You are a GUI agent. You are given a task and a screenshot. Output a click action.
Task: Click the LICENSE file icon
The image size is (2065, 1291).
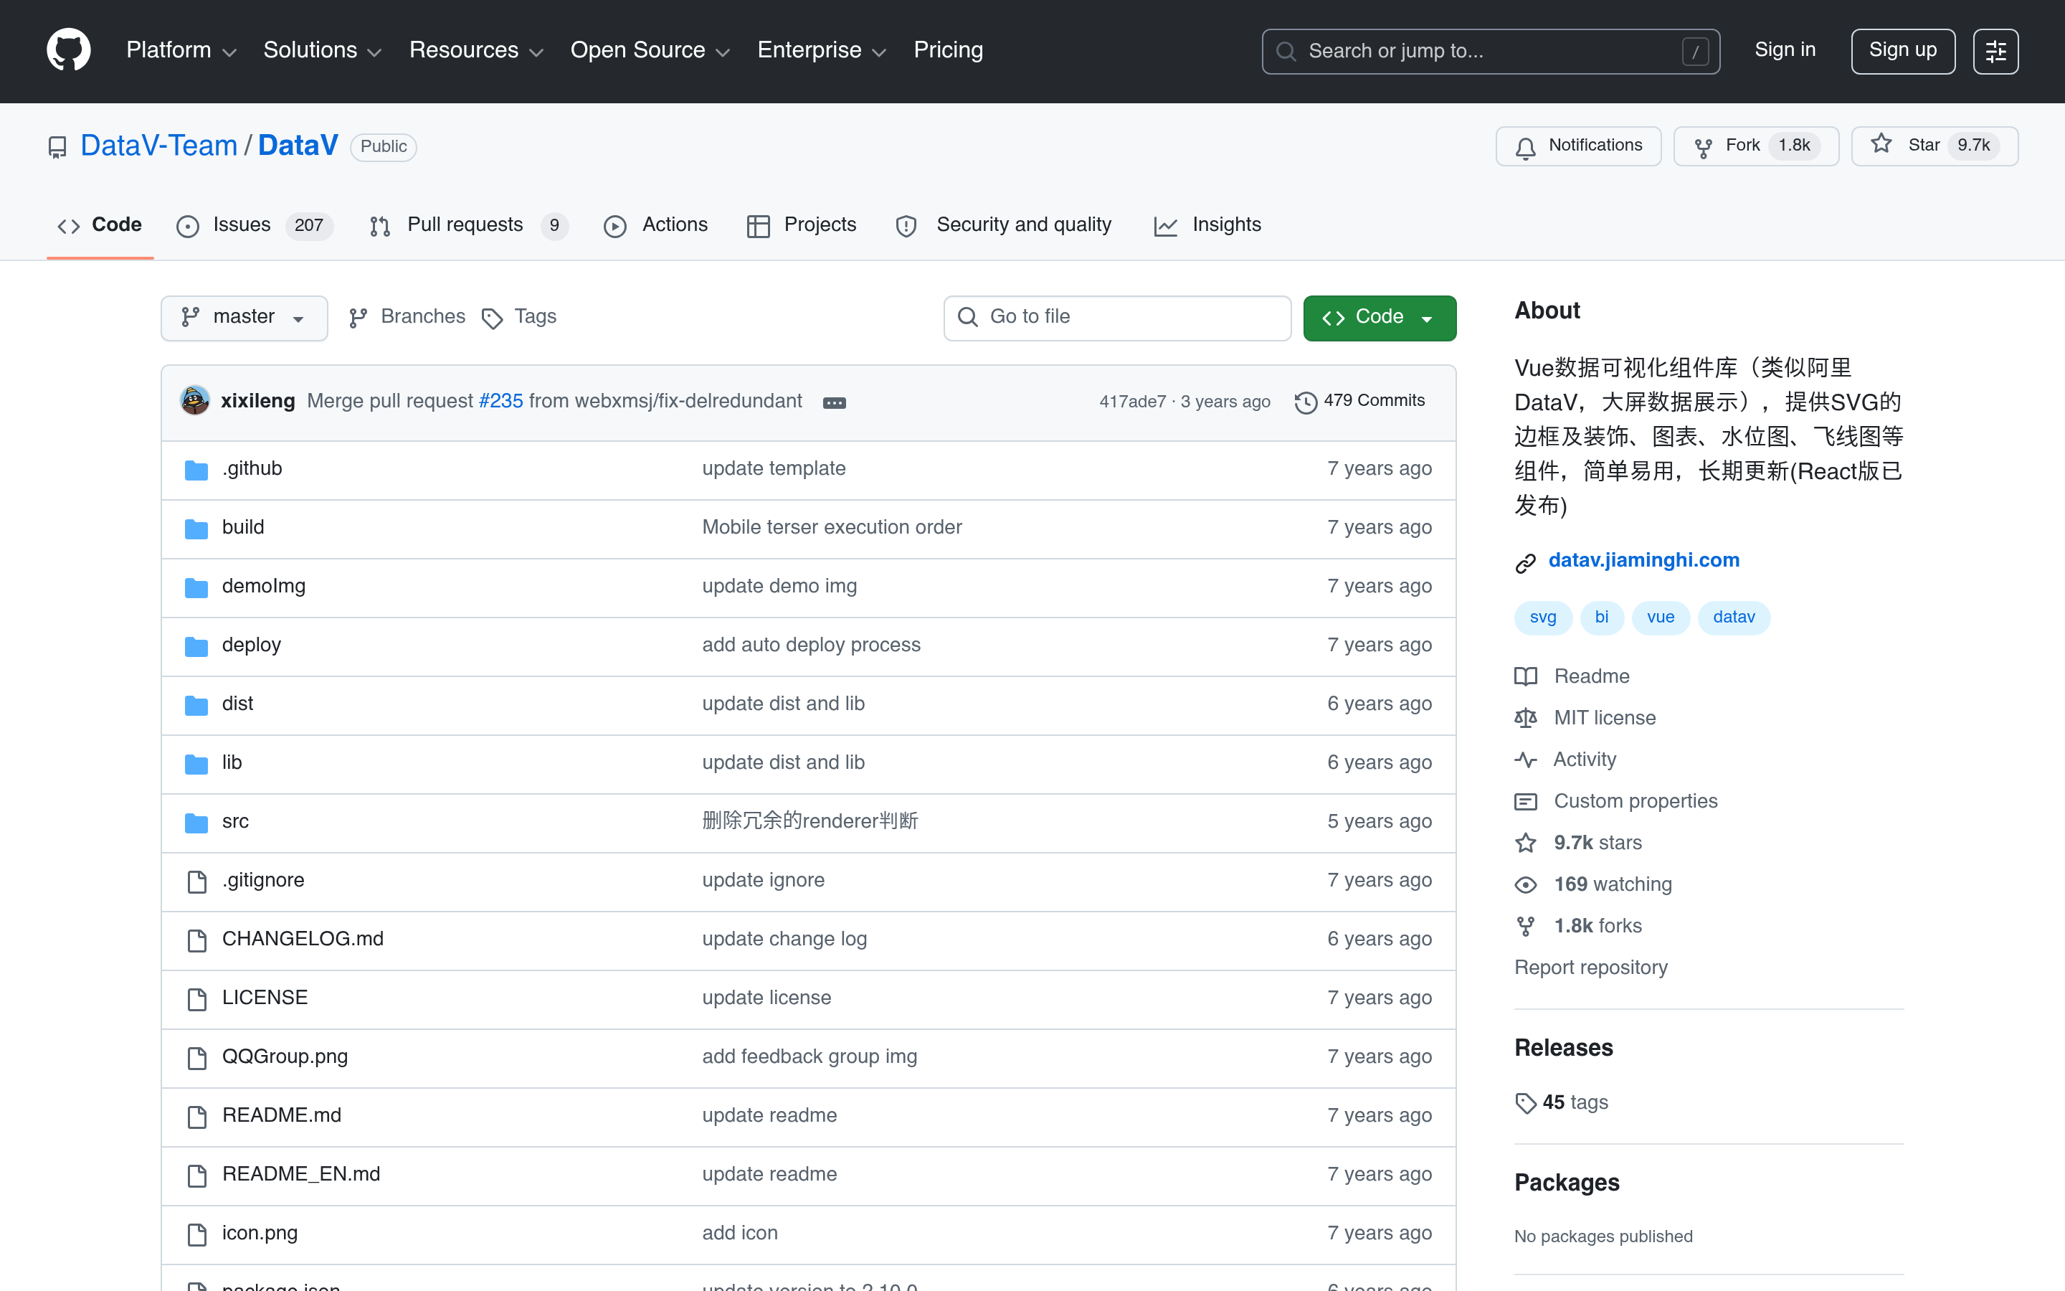(x=196, y=999)
